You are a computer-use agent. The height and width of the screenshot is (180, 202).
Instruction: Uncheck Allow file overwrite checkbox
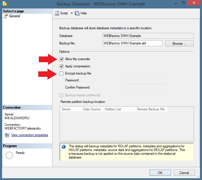(61, 59)
